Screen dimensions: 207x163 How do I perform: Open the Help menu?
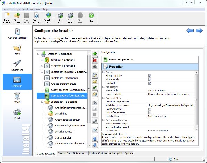point(45,9)
